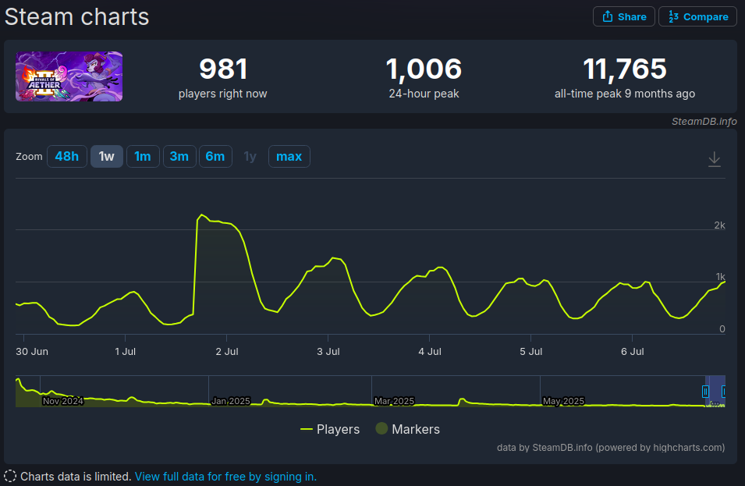Open the Rivals of Aether II game thumbnail

[69, 76]
